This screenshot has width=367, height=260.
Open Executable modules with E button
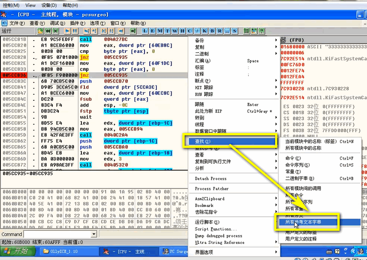tap(153, 31)
